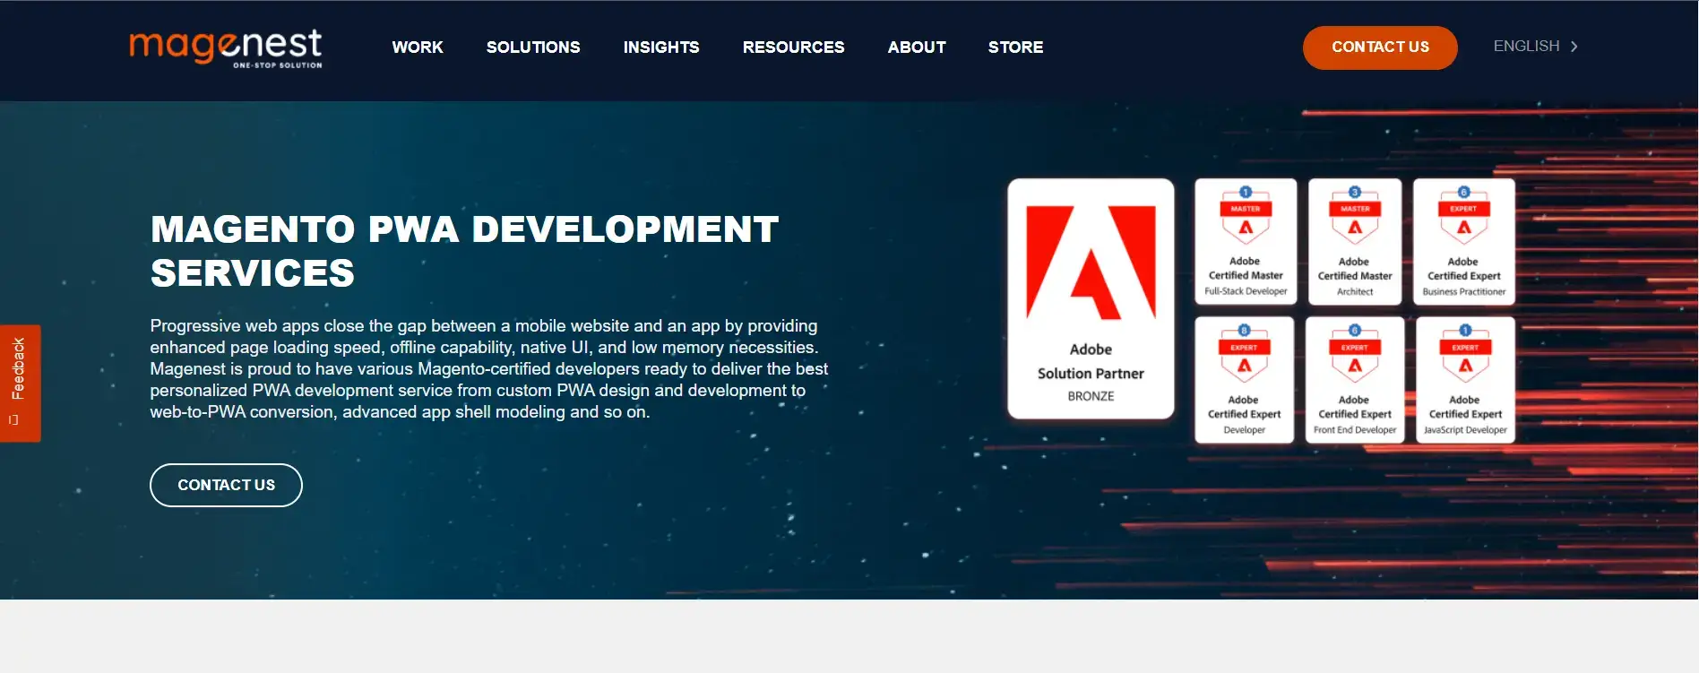
Task: Expand the ENGLISH language selector
Action: click(1535, 47)
